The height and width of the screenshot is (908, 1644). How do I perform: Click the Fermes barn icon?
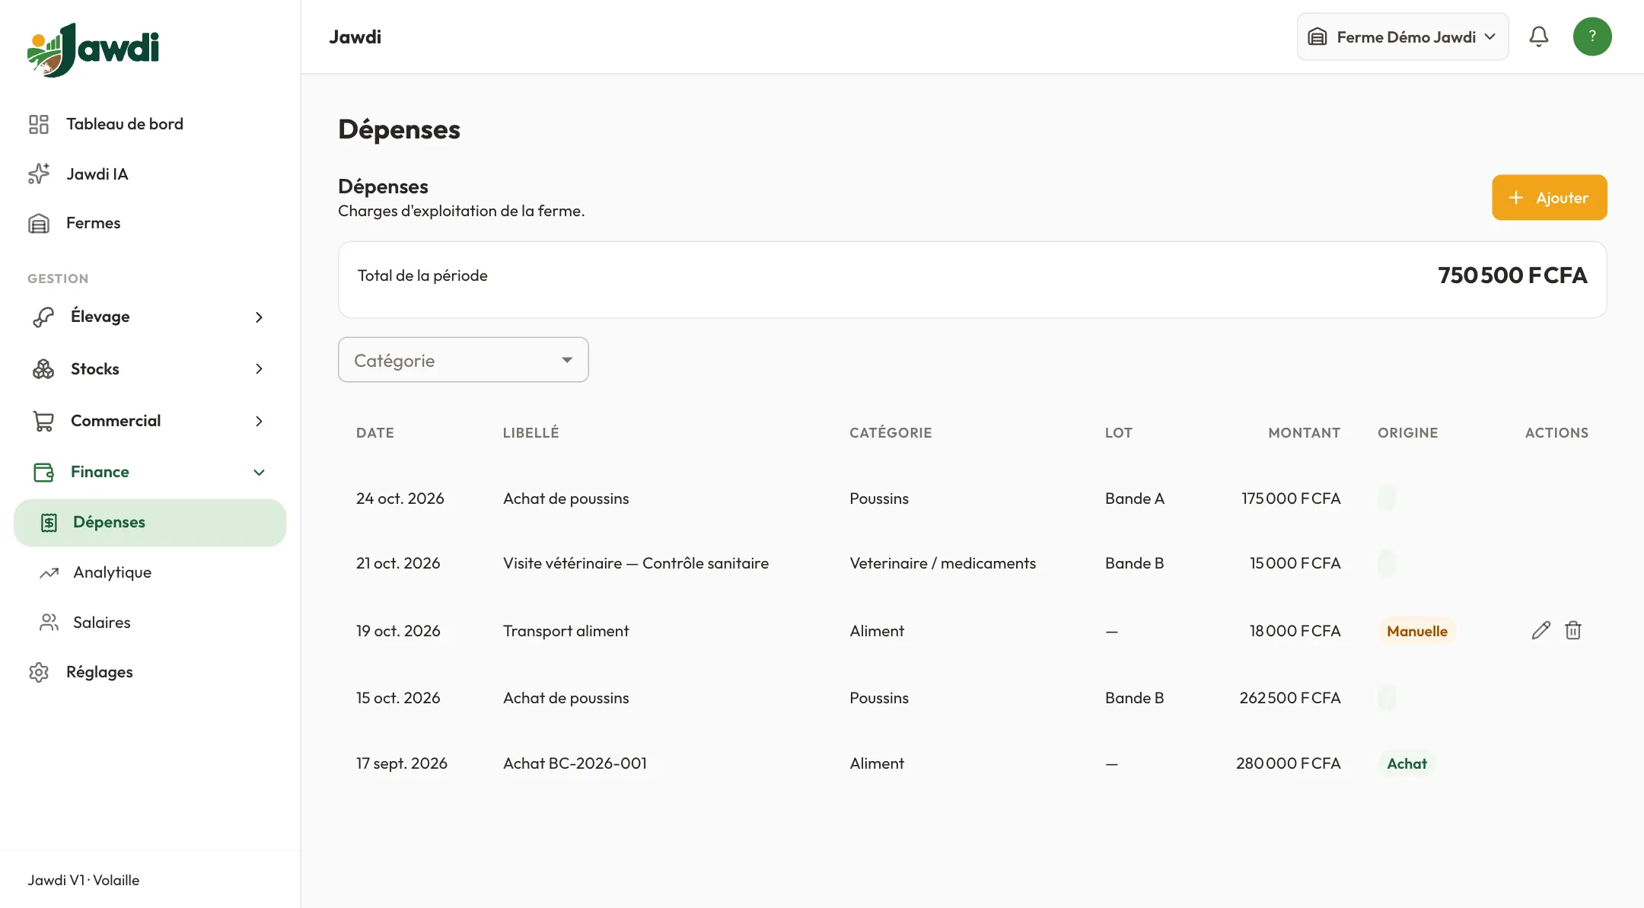(39, 223)
